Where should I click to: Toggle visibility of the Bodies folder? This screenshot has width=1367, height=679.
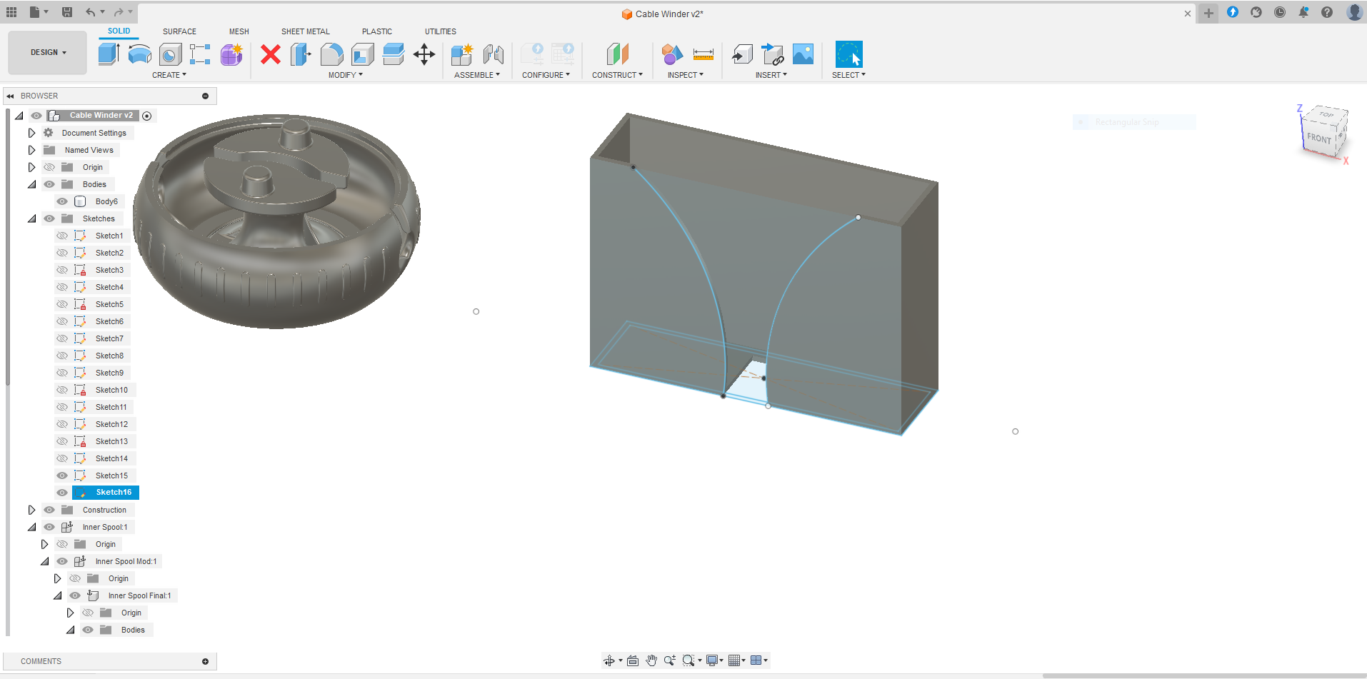click(x=49, y=184)
